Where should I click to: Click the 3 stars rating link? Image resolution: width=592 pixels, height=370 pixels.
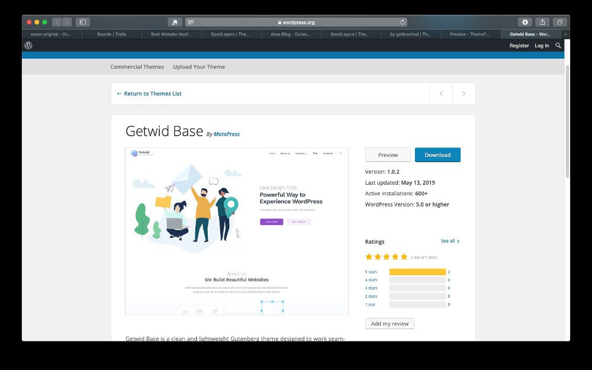(371, 288)
